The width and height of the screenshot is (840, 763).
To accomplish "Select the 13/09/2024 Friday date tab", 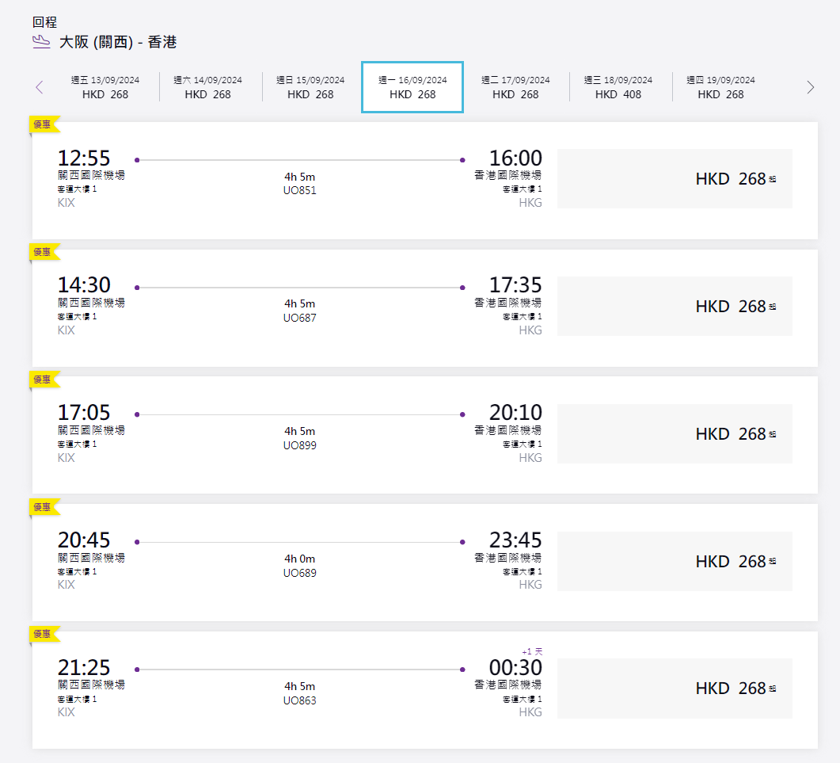I will click(x=105, y=87).
